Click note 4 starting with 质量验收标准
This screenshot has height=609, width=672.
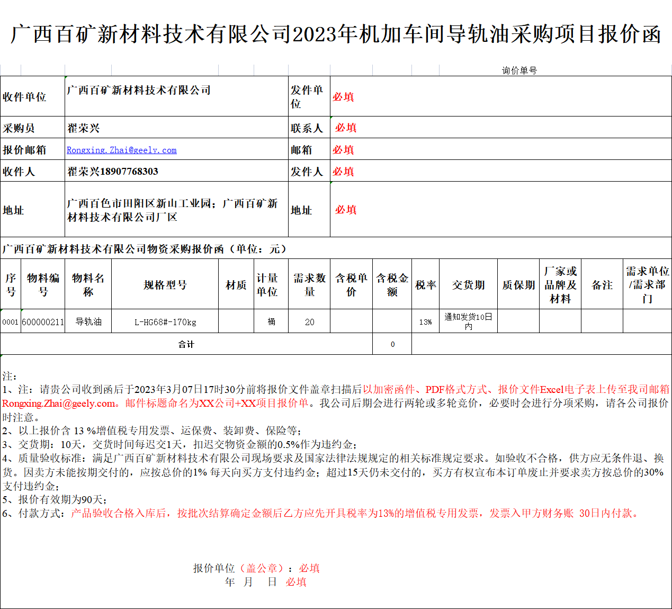pos(334,472)
